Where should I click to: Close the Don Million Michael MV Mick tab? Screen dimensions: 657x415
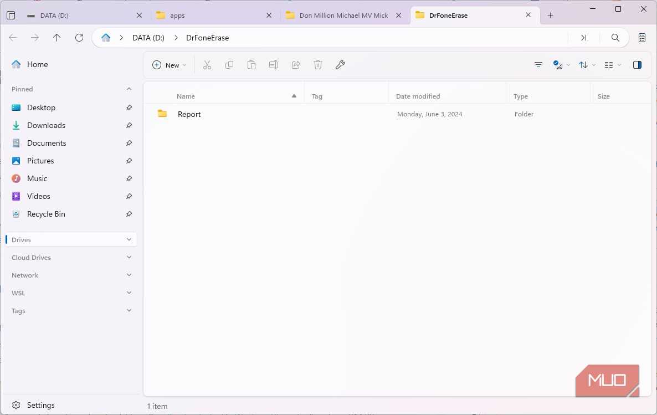tap(399, 16)
